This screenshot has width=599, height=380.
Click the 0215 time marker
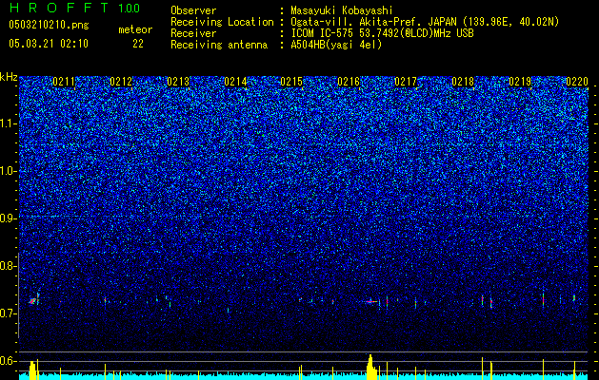[291, 82]
